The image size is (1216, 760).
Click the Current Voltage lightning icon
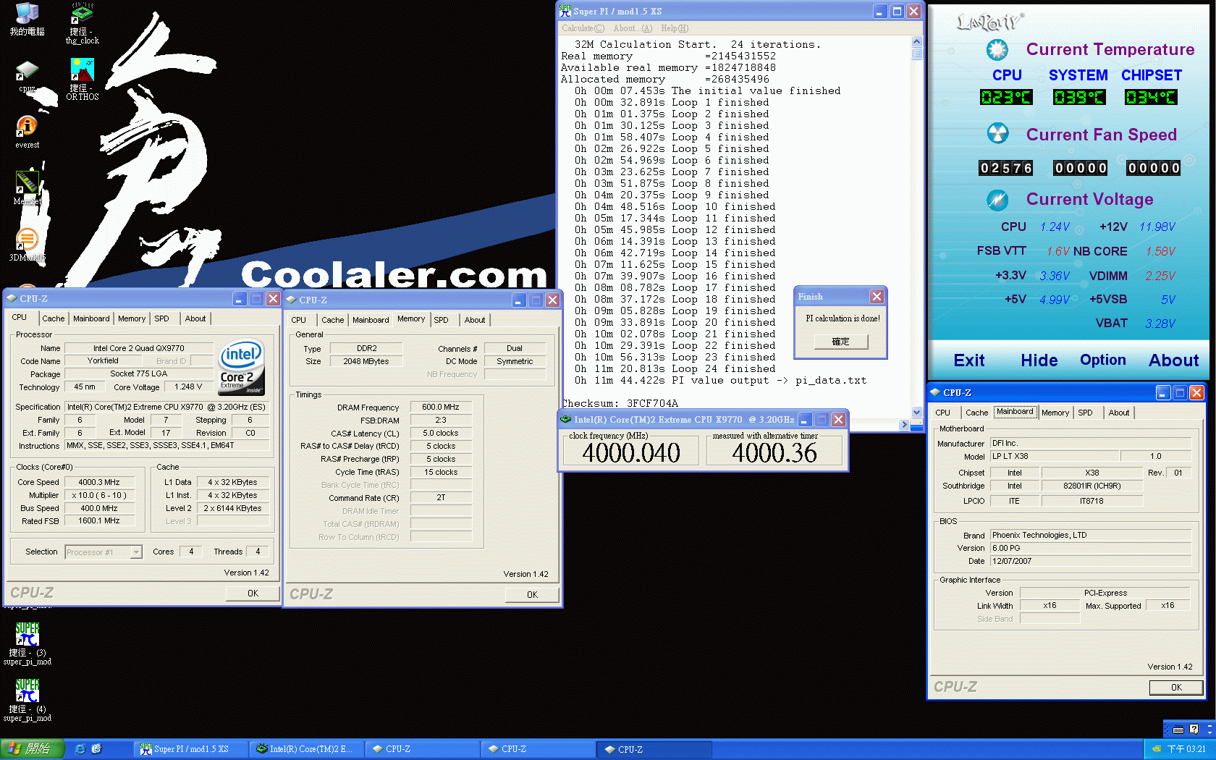coord(997,199)
